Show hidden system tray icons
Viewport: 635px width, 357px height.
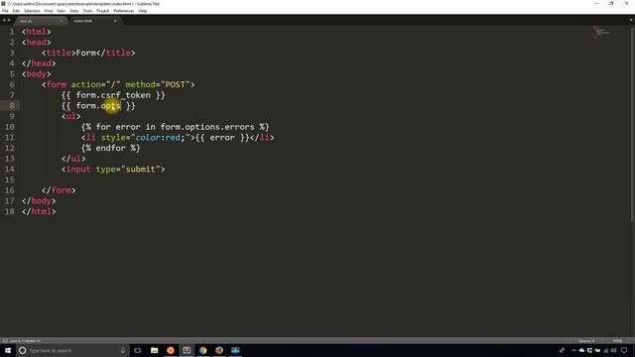(573, 350)
